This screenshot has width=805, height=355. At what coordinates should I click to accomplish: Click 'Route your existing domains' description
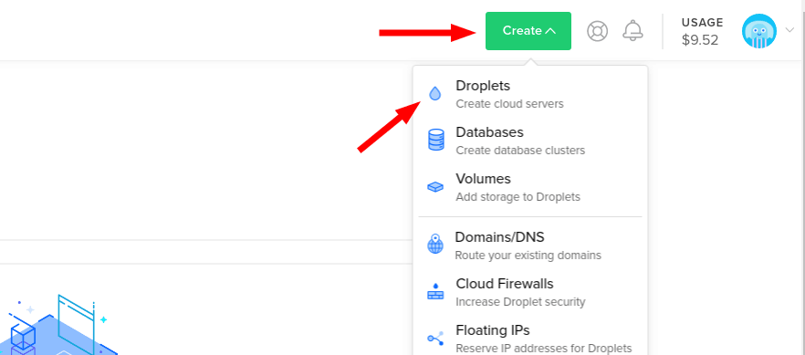[x=528, y=255]
